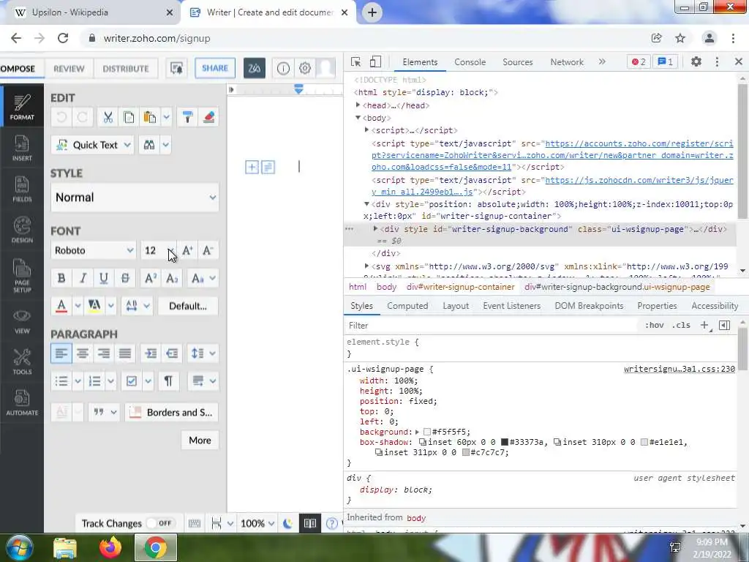Click the #f5f5f5 background color swatch
The height and width of the screenshot is (562, 749).
coord(427,432)
